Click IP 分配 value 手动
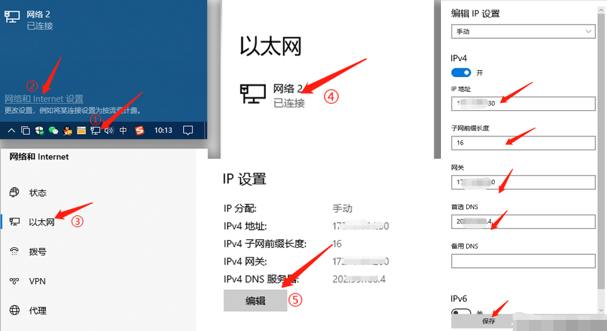The image size is (607, 331). 342,209
